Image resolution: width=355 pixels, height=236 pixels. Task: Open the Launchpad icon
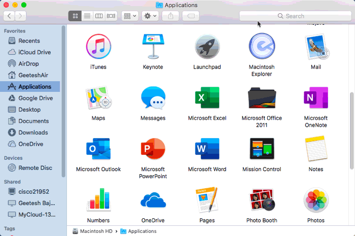[x=207, y=47]
